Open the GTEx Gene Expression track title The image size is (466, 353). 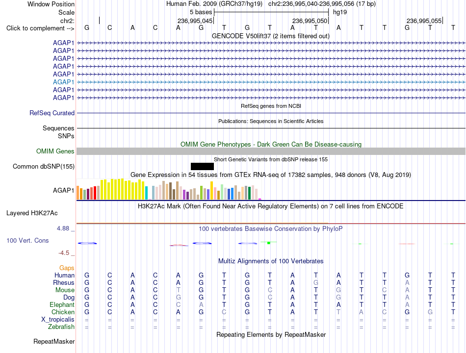[x=270, y=175]
